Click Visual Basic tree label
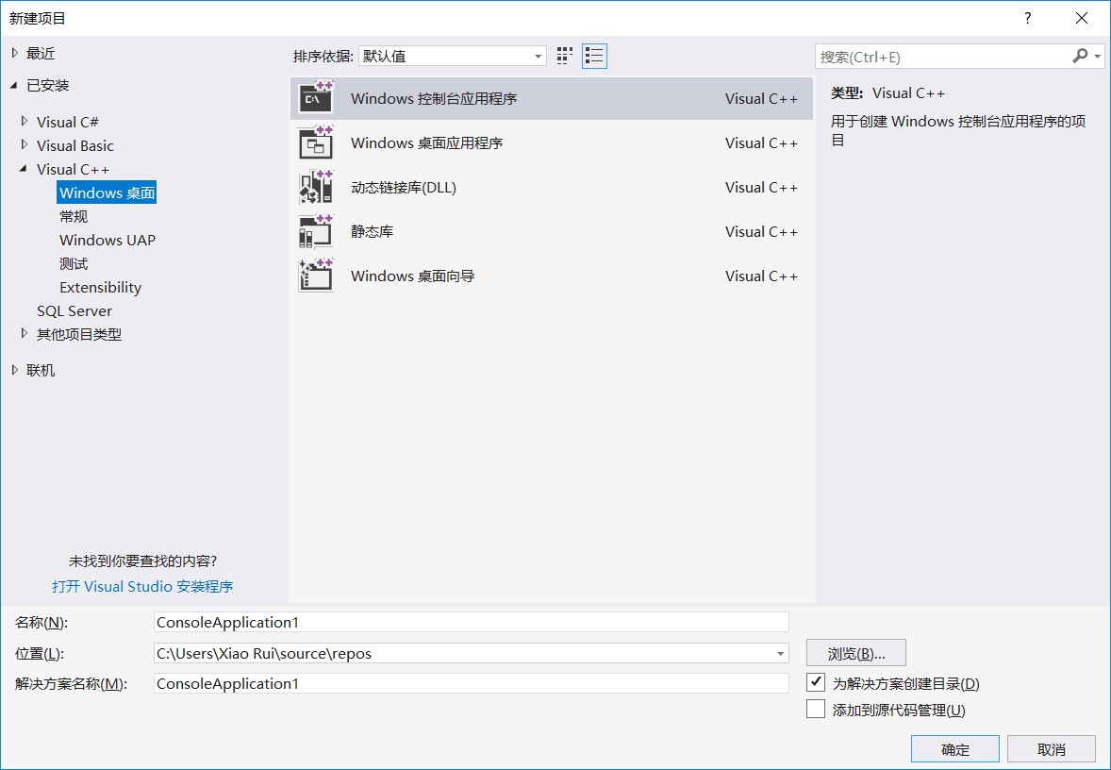The image size is (1111, 770). click(x=75, y=145)
